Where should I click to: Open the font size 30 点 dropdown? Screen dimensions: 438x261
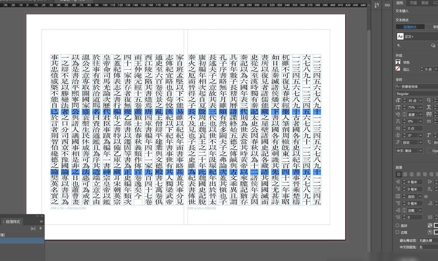(420, 100)
